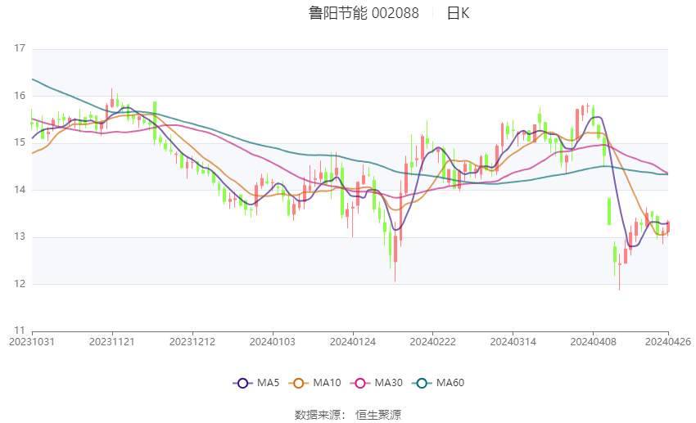Click the y-axis value 14
Screen dimensions: 696x423
tap(20, 190)
